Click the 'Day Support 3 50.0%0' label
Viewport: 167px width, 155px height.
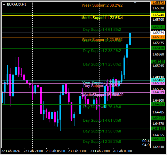click(102, 131)
